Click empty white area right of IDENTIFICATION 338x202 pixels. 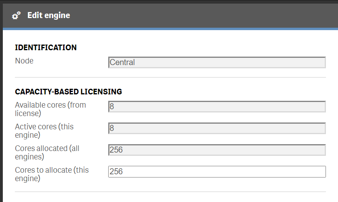pyautogui.click(x=201, y=47)
